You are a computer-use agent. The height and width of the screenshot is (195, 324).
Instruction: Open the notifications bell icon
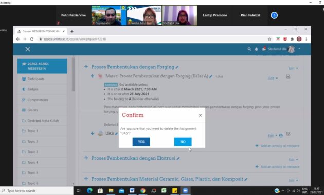[x=256, y=49]
